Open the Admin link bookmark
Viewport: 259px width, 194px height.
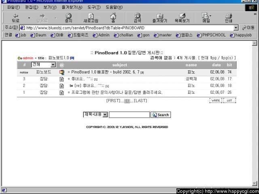point(101,35)
